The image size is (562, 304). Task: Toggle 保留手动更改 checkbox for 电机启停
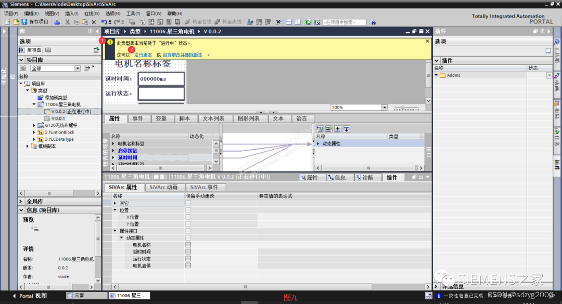pos(188,266)
